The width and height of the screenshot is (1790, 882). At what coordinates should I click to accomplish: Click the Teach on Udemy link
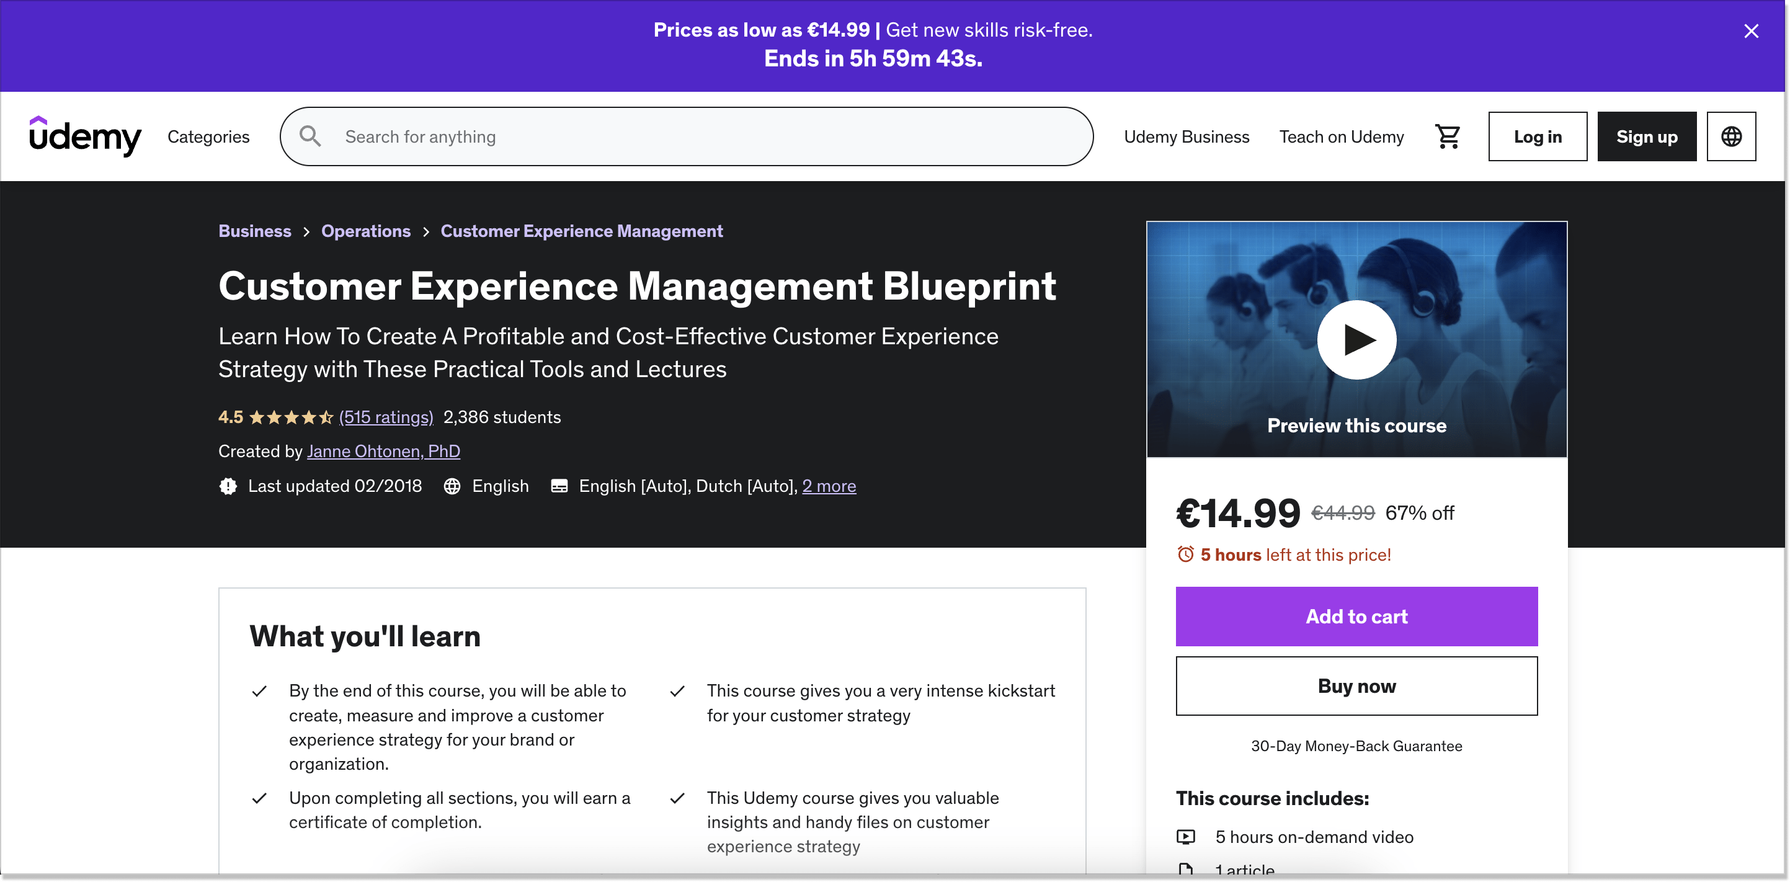coord(1342,135)
